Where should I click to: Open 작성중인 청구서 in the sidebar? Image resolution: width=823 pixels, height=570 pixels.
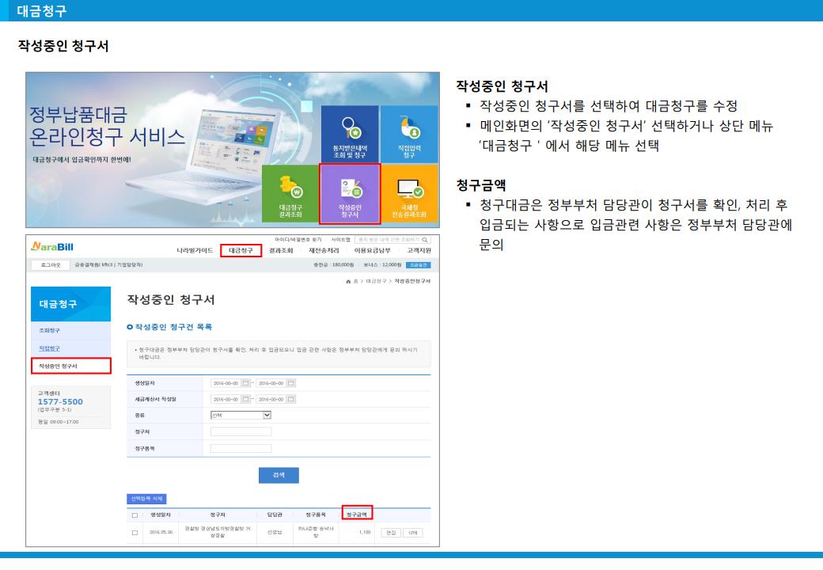(x=71, y=366)
